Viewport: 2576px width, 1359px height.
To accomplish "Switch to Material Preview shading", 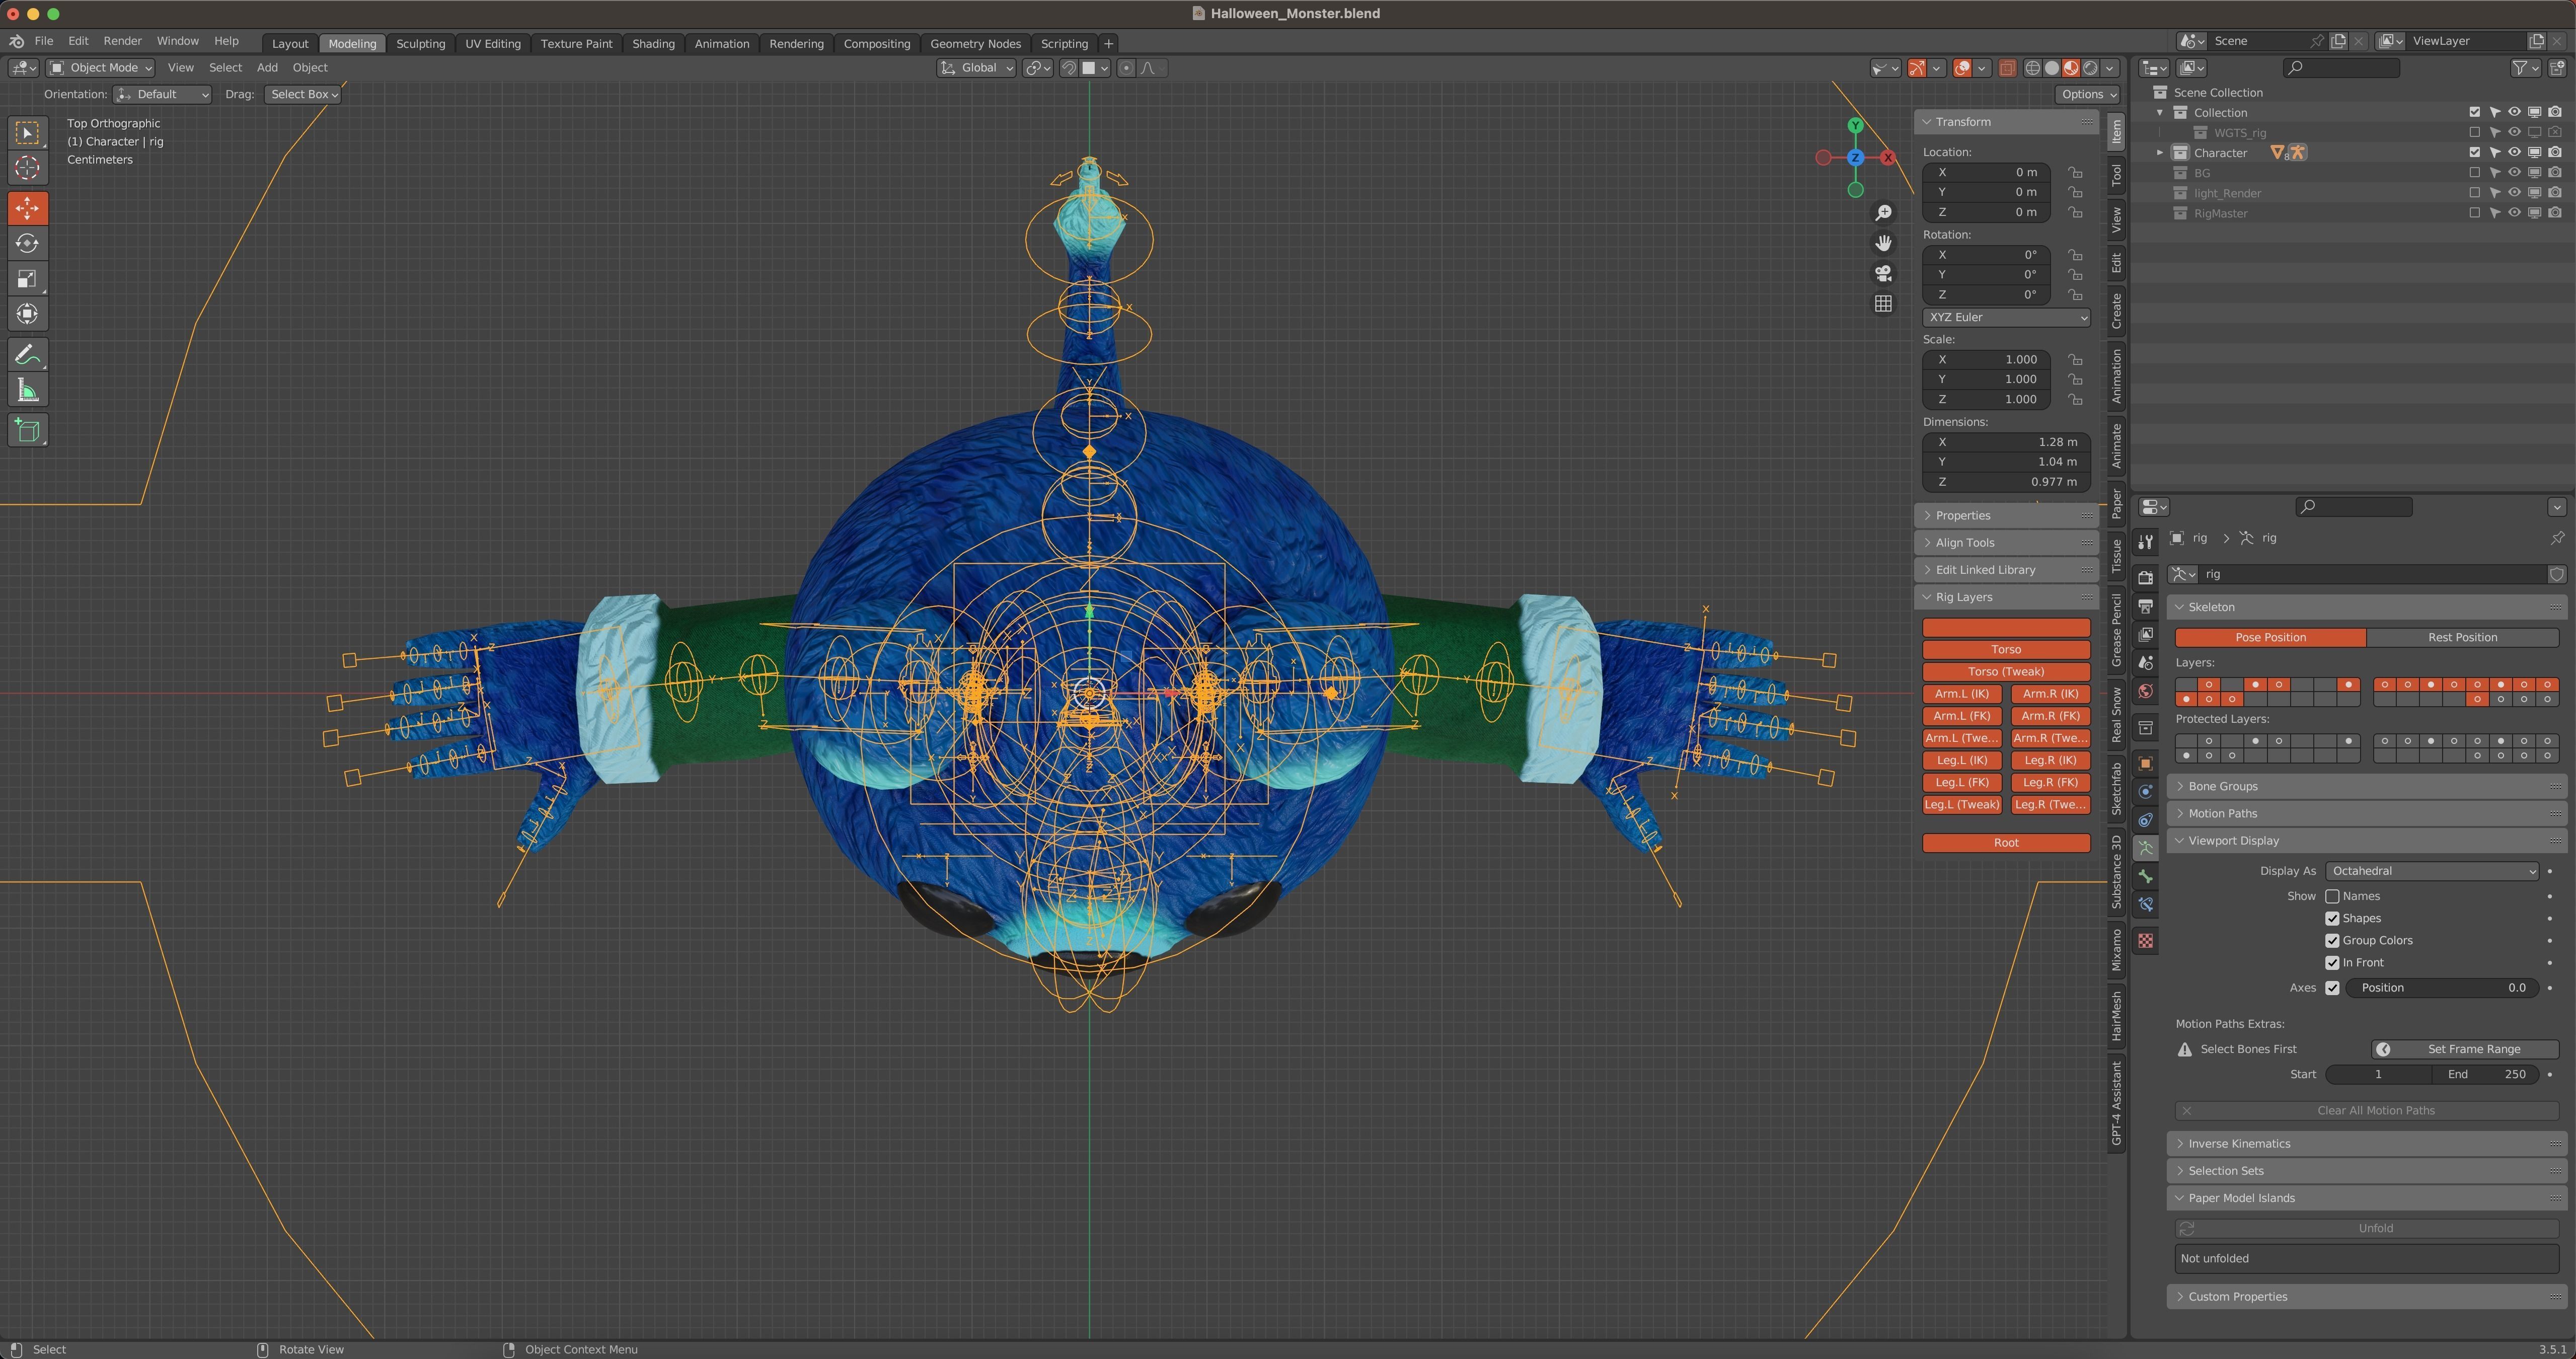I will [2071, 68].
